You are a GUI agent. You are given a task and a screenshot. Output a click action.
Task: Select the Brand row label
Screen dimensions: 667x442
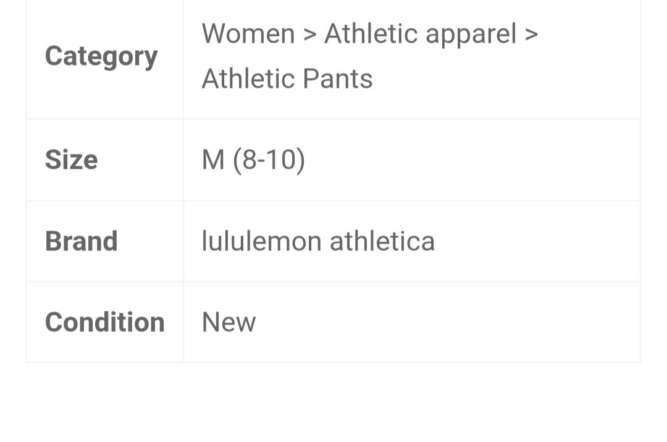(x=81, y=241)
